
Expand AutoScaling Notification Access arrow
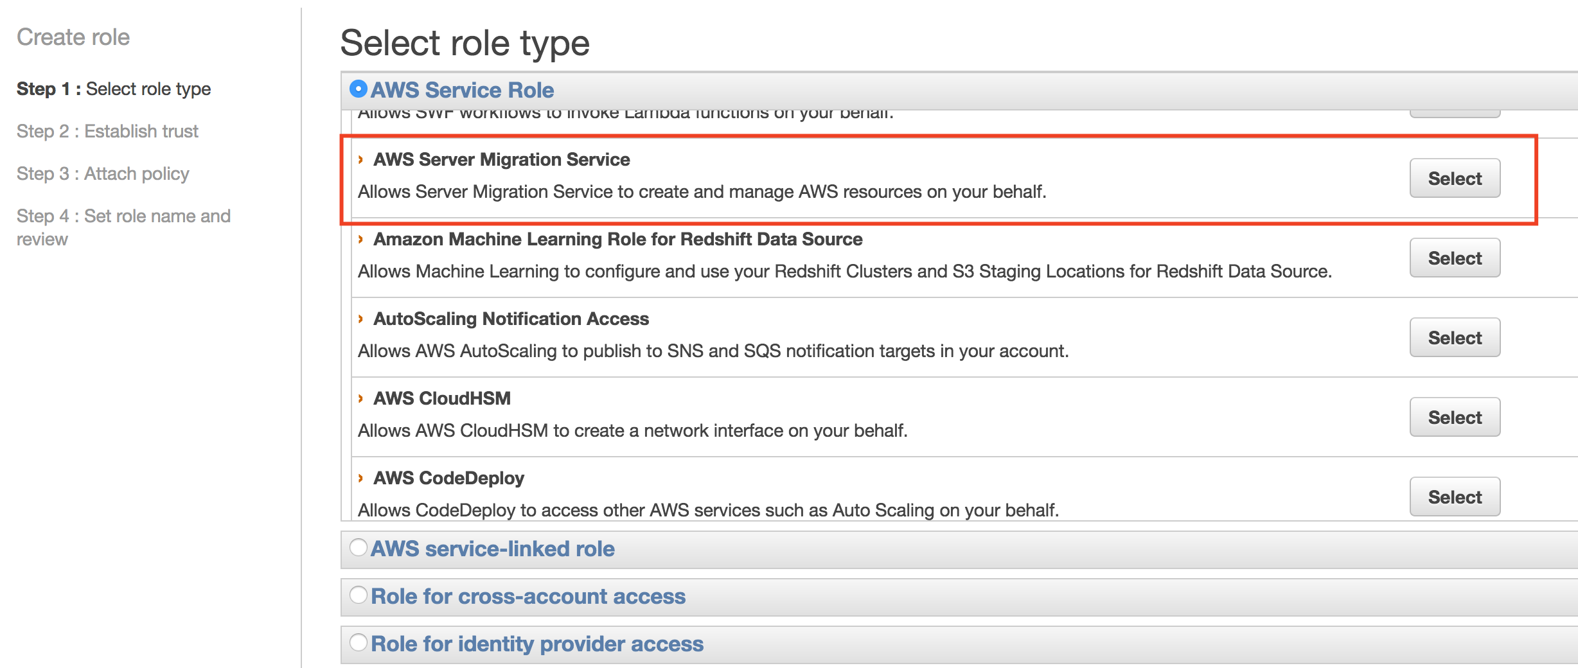click(x=361, y=319)
